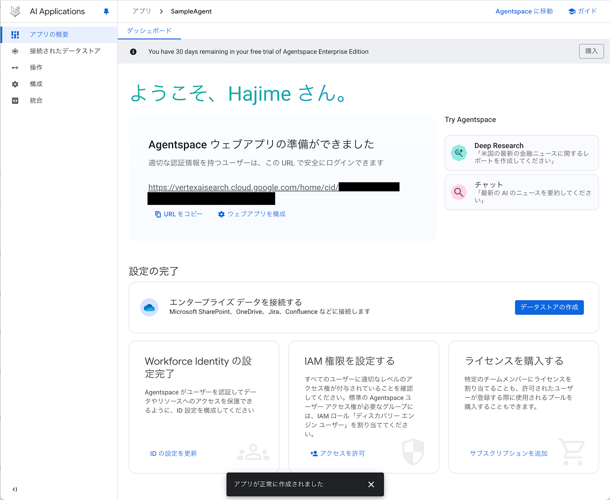610x500 pixels.
Task: Click the OneDrive cloud icon
Action: [x=149, y=307]
